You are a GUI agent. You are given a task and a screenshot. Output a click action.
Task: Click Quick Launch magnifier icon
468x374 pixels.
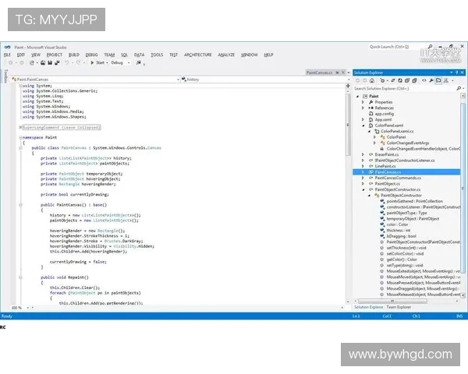pos(430,47)
